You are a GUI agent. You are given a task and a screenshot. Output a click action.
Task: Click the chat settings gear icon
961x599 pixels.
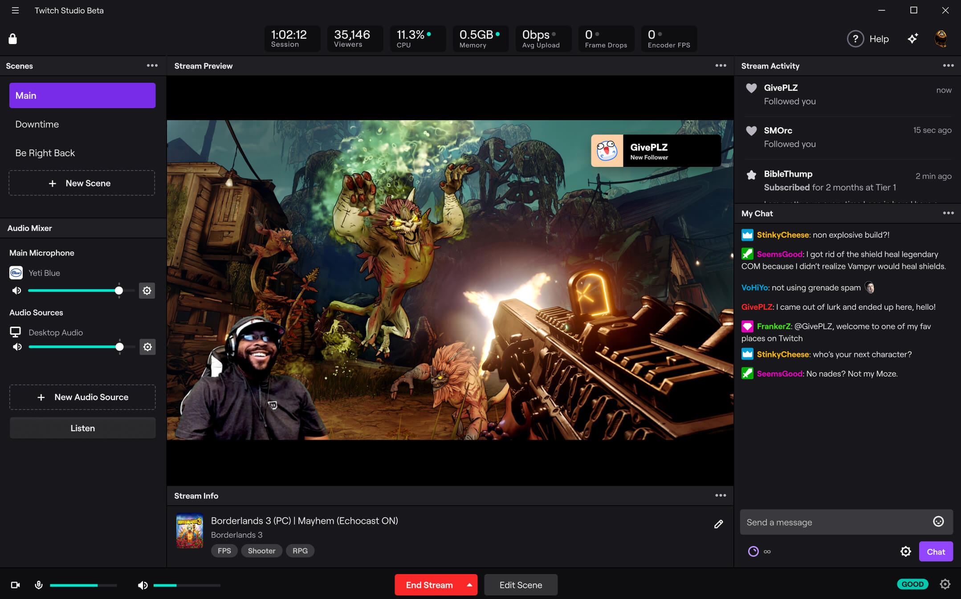point(905,550)
